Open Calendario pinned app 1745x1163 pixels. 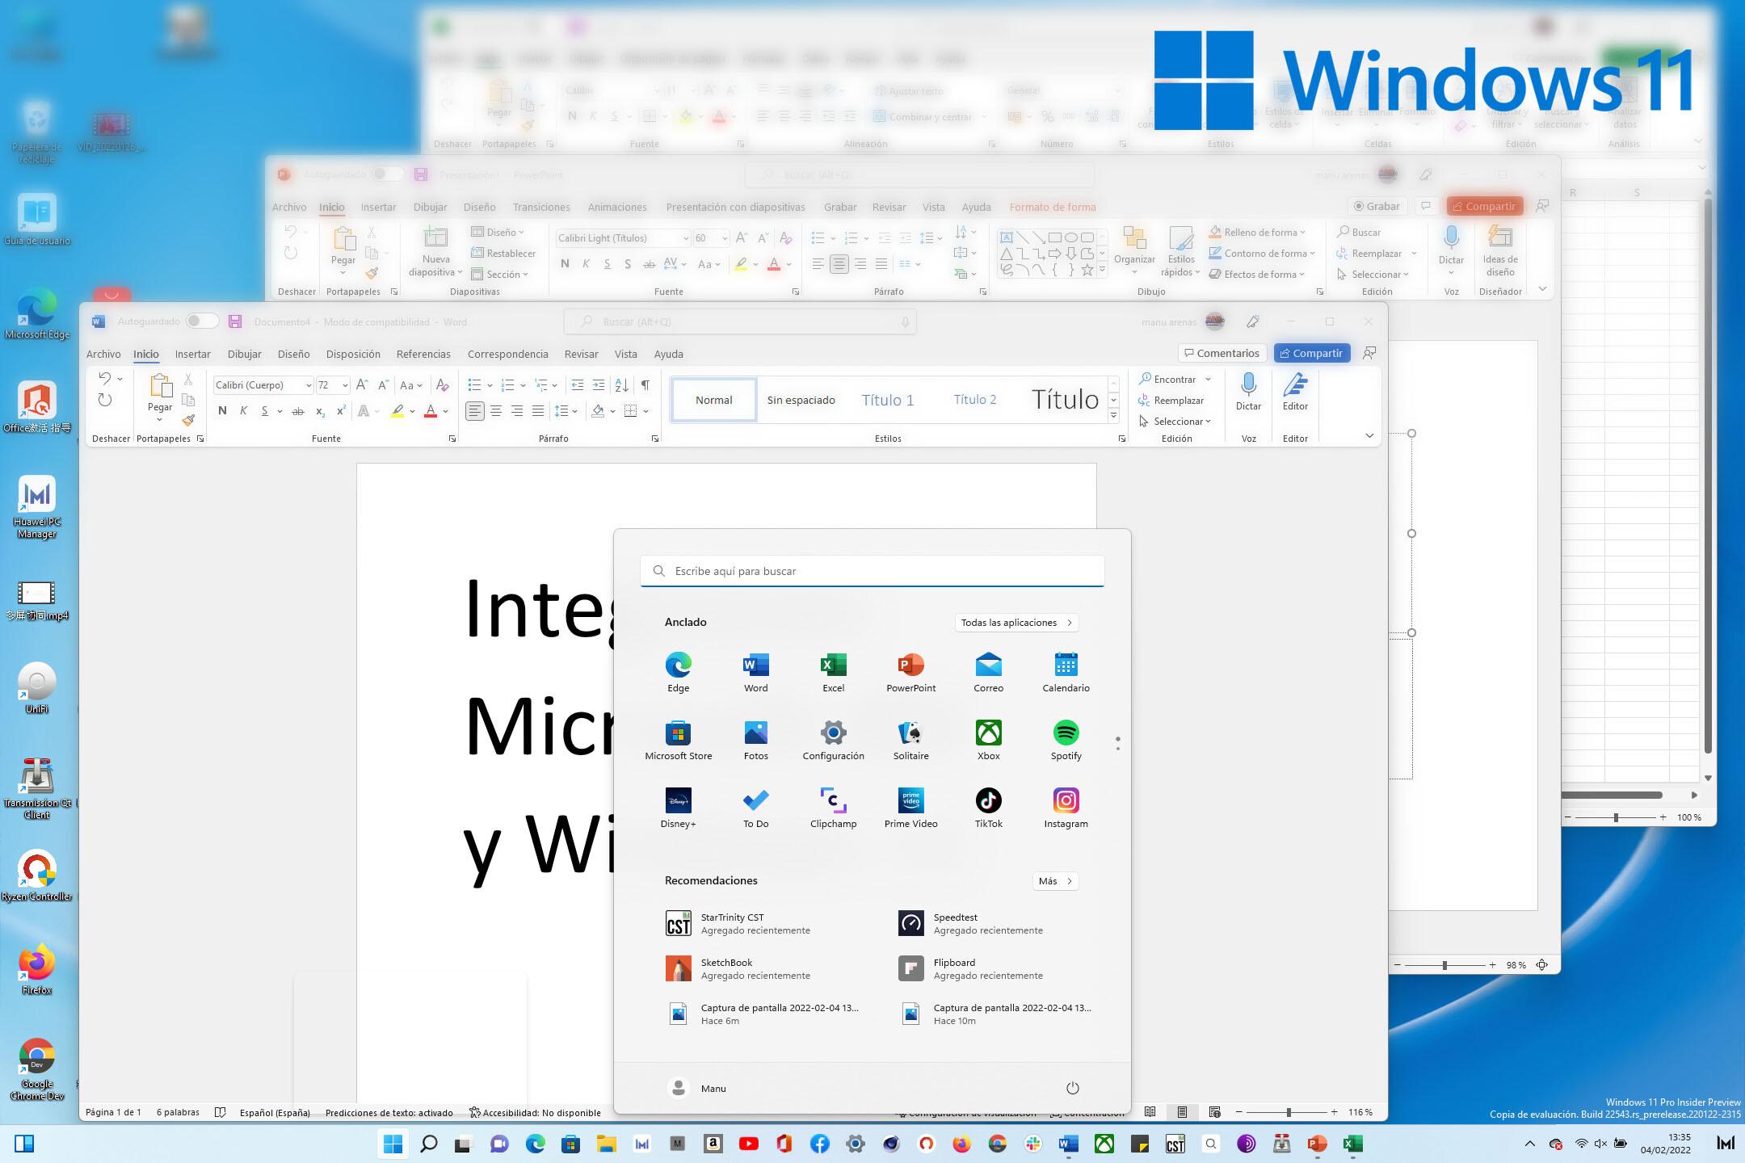(x=1066, y=672)
